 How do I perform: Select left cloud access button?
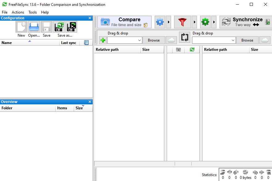(x=171, y=40)
